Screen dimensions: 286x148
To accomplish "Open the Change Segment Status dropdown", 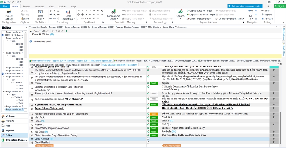I will (x=231, y=18).
